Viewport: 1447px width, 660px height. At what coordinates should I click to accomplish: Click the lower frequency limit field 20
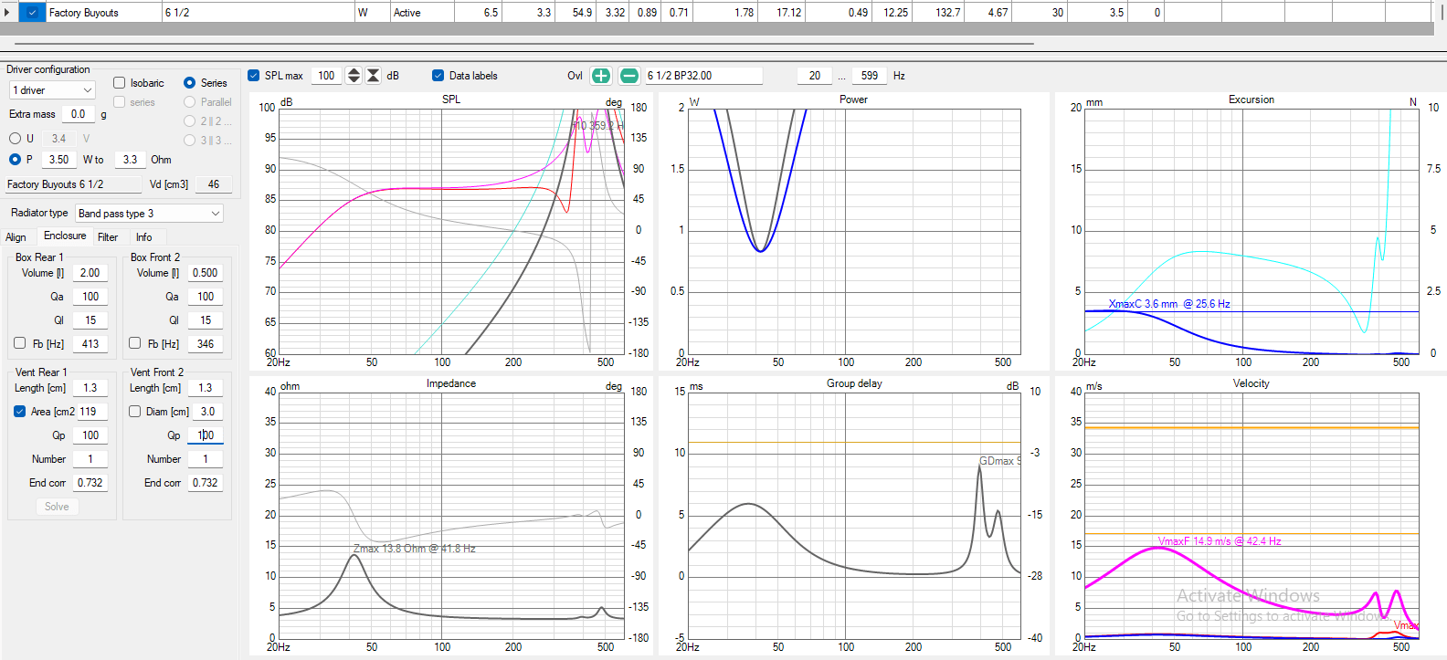[815, 76]
